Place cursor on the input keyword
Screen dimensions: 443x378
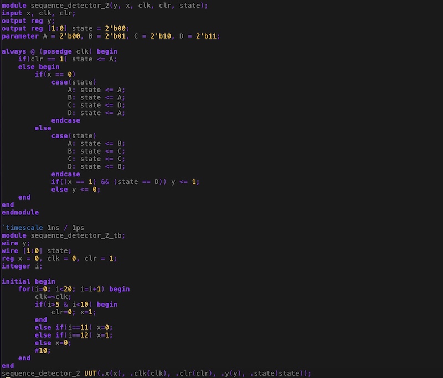pos(12,13)
